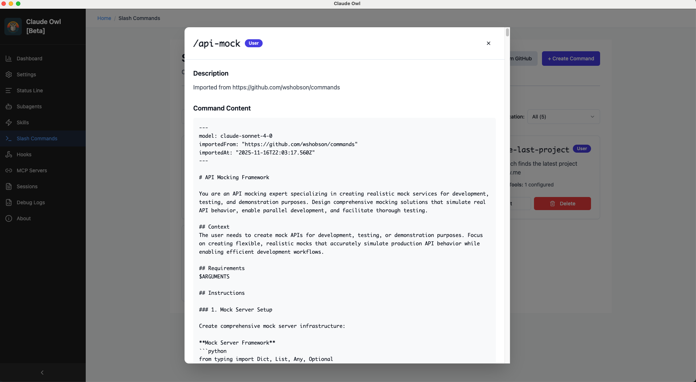The width and height of the screenshot is (696, 382).
Task: Click the # API Mocking Framework heading
Action: (234, 177)
